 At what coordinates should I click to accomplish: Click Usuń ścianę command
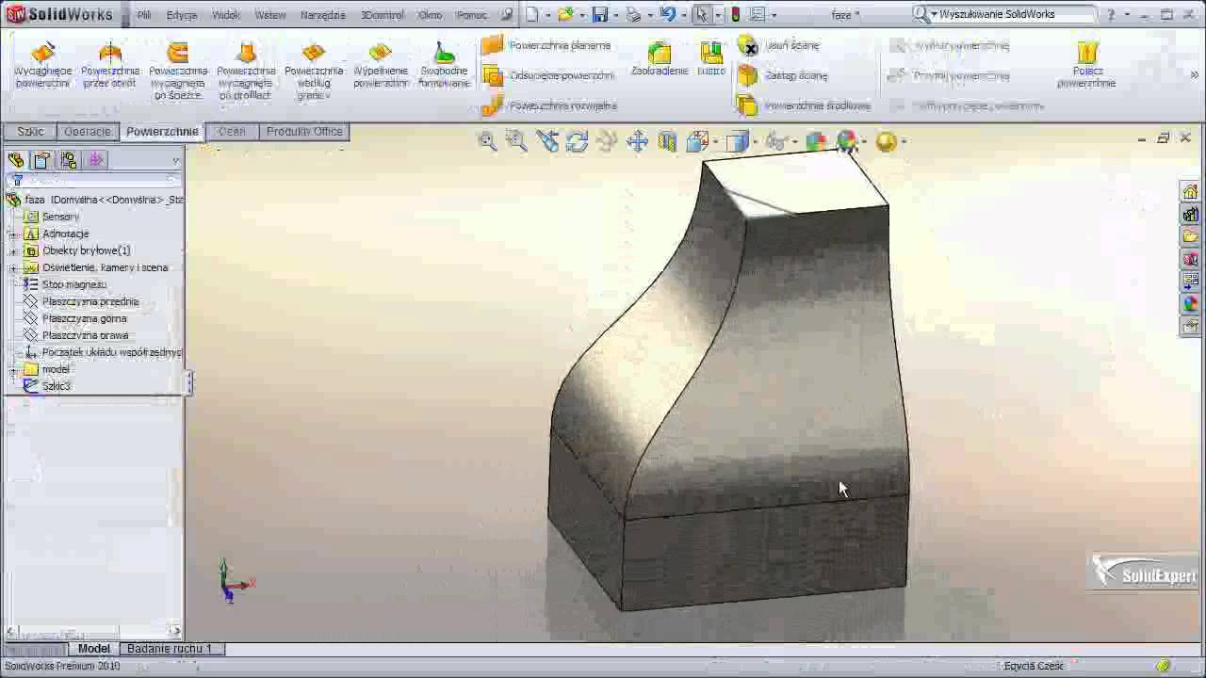coord(778,45)
